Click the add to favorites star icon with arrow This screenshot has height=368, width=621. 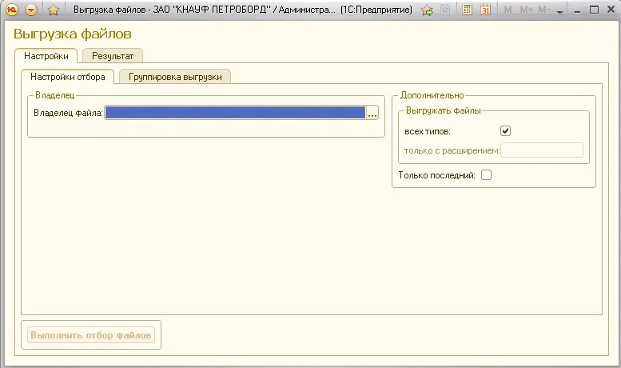tap(427, 10)
